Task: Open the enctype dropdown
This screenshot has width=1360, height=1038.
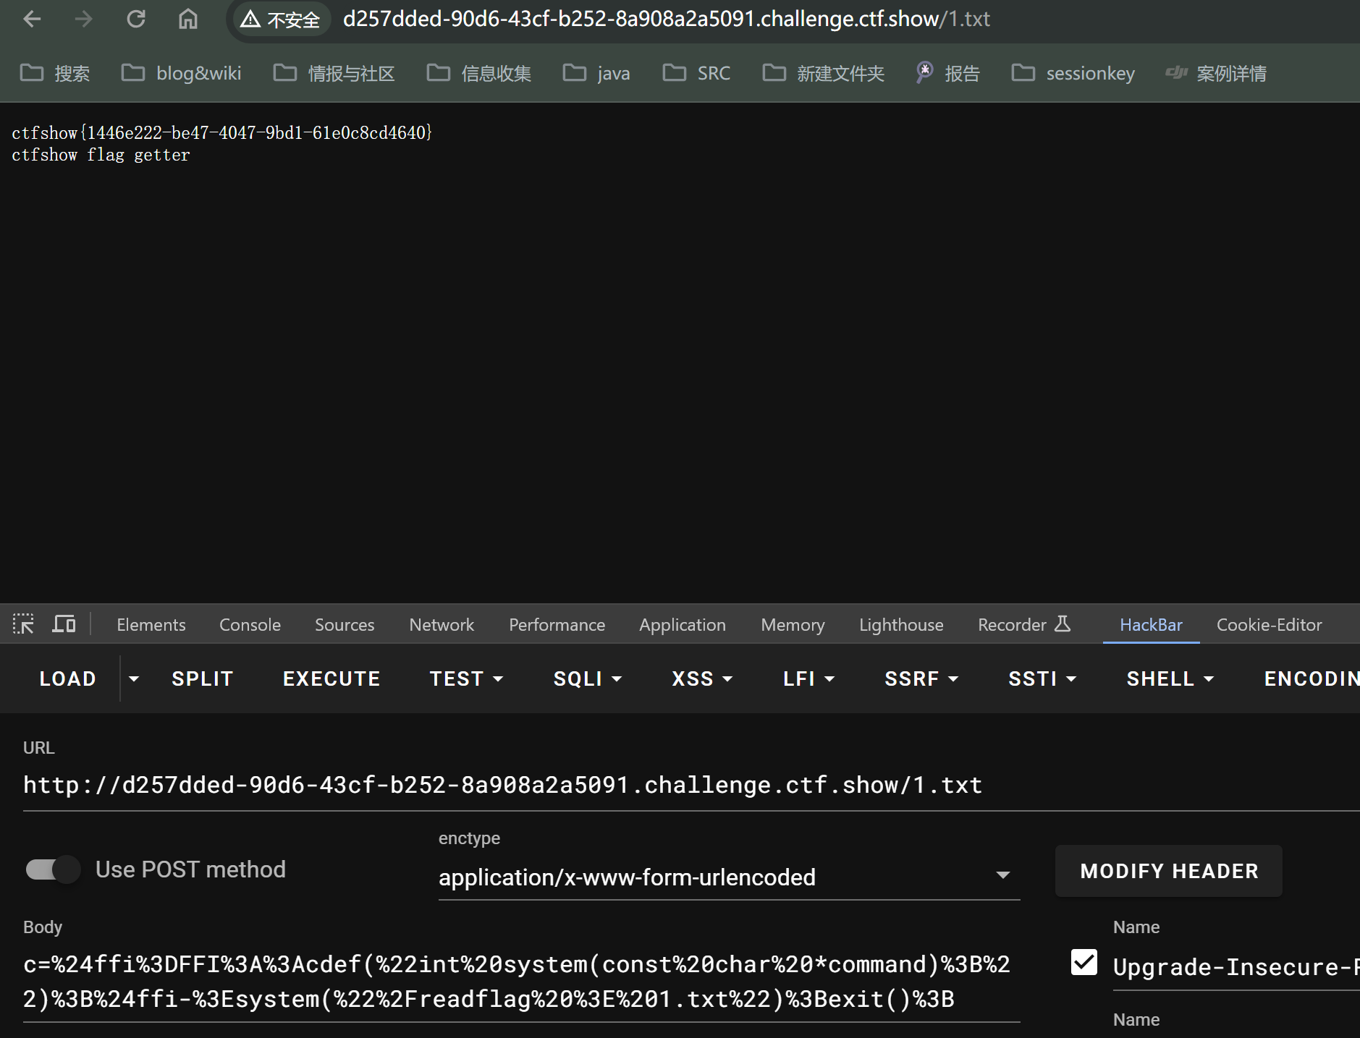Action: point(729,877)
